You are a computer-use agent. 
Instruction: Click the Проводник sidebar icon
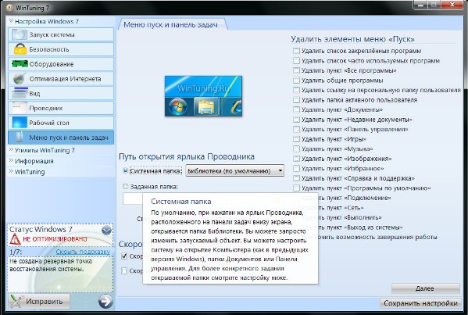tap(20, 108)
